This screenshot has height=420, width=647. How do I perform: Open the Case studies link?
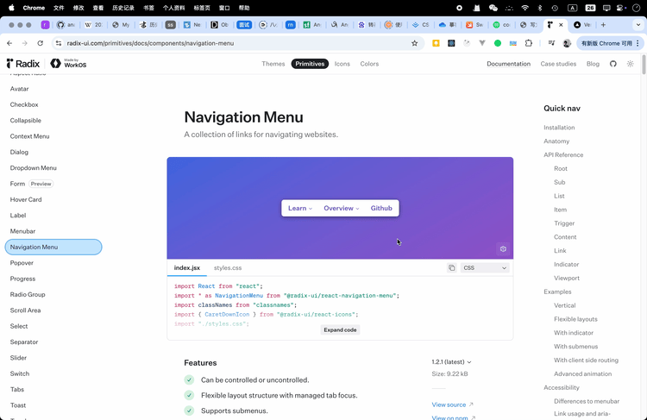tap(558, 64)
